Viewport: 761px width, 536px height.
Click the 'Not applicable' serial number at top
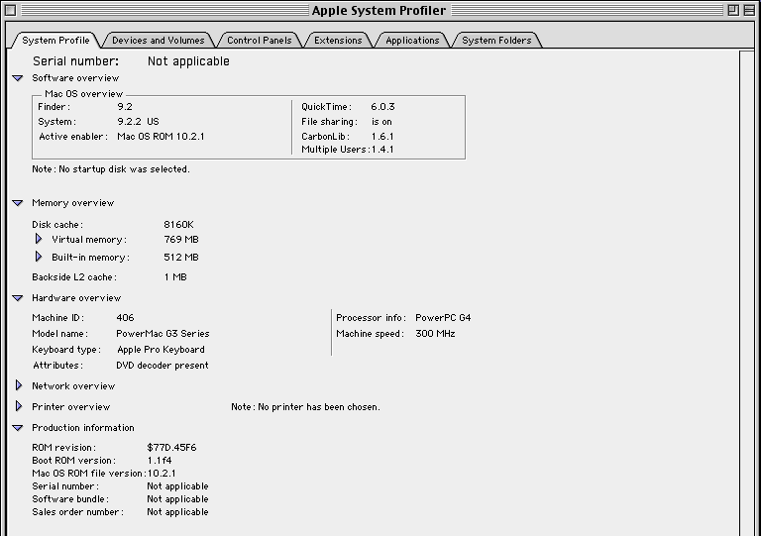pos(188,61)
